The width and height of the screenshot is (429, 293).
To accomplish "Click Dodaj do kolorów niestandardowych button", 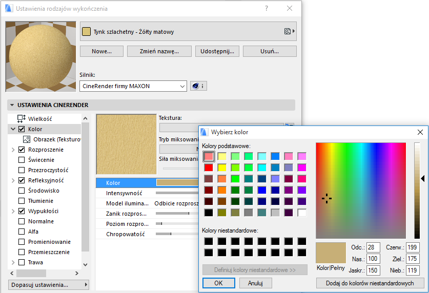I will pos(370,283).
